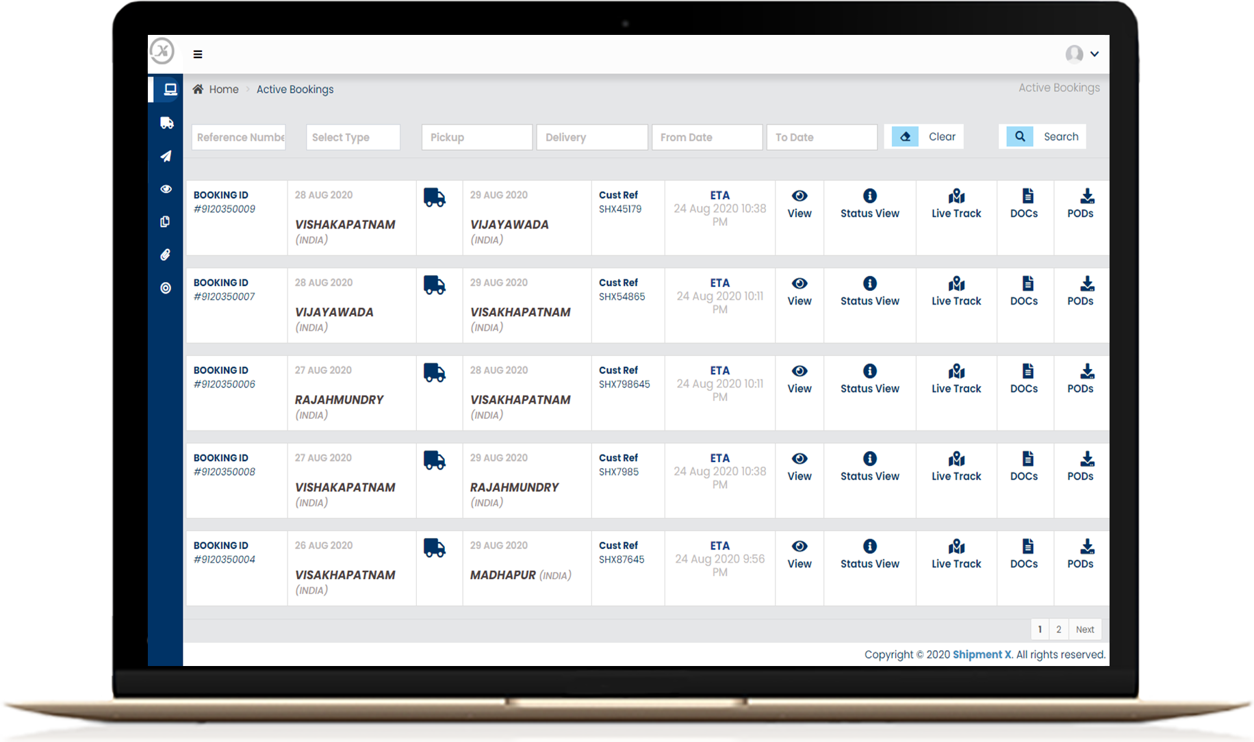Open the To Date field
The image size is (1254, 742).
(x=822, y=137)
